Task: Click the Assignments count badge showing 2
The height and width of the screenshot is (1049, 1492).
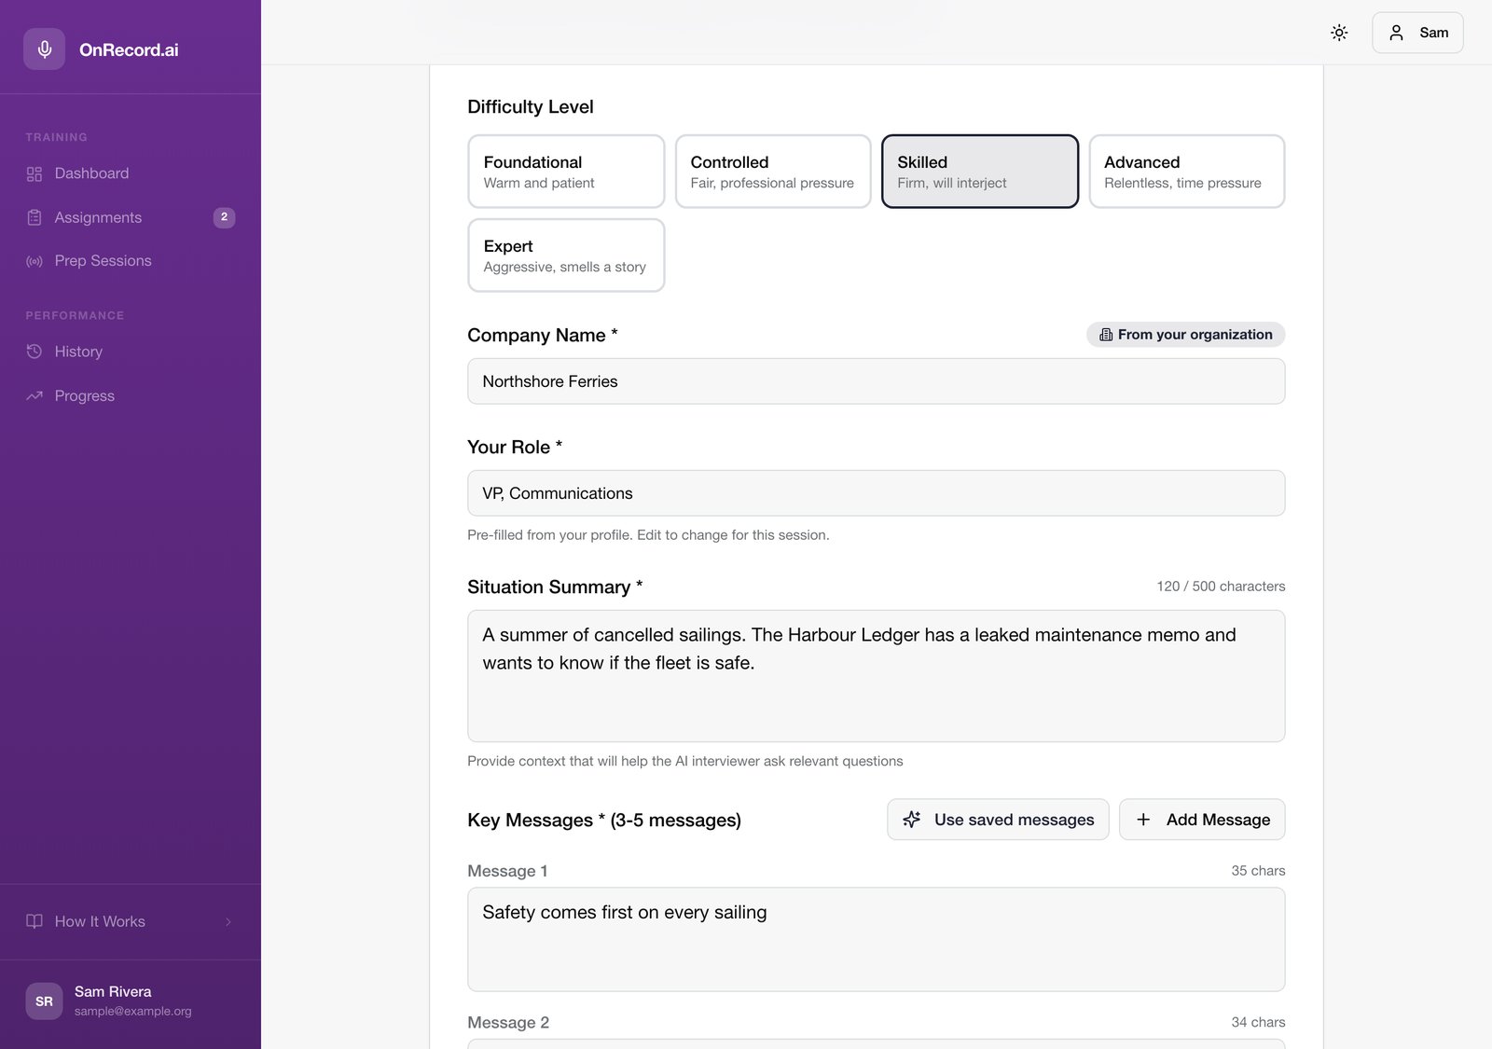Action: 224,217
